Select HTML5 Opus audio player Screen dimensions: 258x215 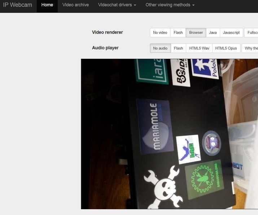pyautogui.click(x=226, y=48)
